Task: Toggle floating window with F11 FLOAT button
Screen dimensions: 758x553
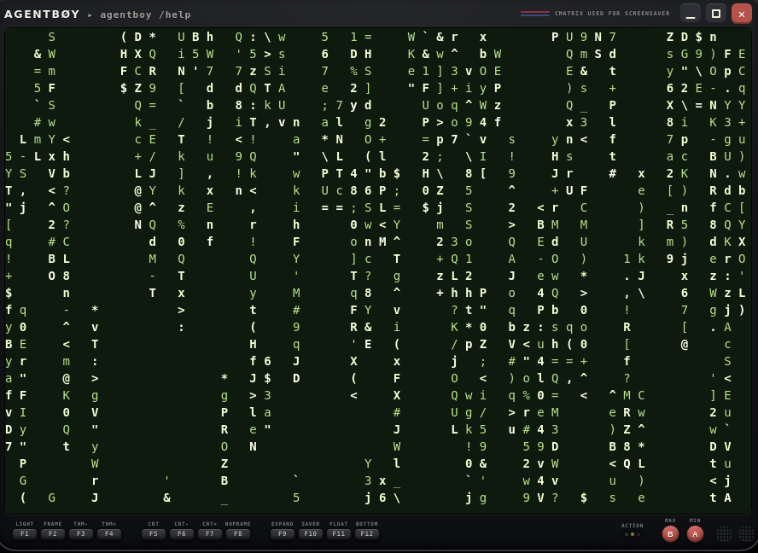Action: [x=338, y=533]
